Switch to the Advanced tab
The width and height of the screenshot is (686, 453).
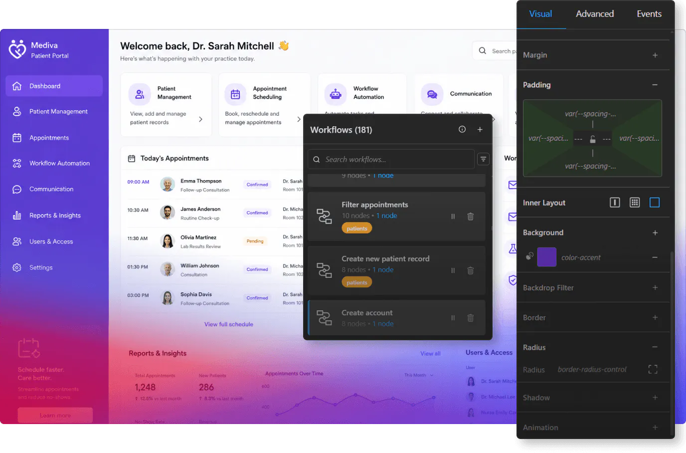click(595, 14)
